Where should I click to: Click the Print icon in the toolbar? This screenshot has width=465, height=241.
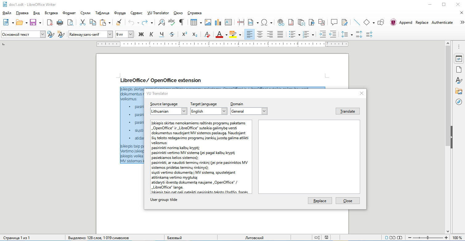coord(60,22)
